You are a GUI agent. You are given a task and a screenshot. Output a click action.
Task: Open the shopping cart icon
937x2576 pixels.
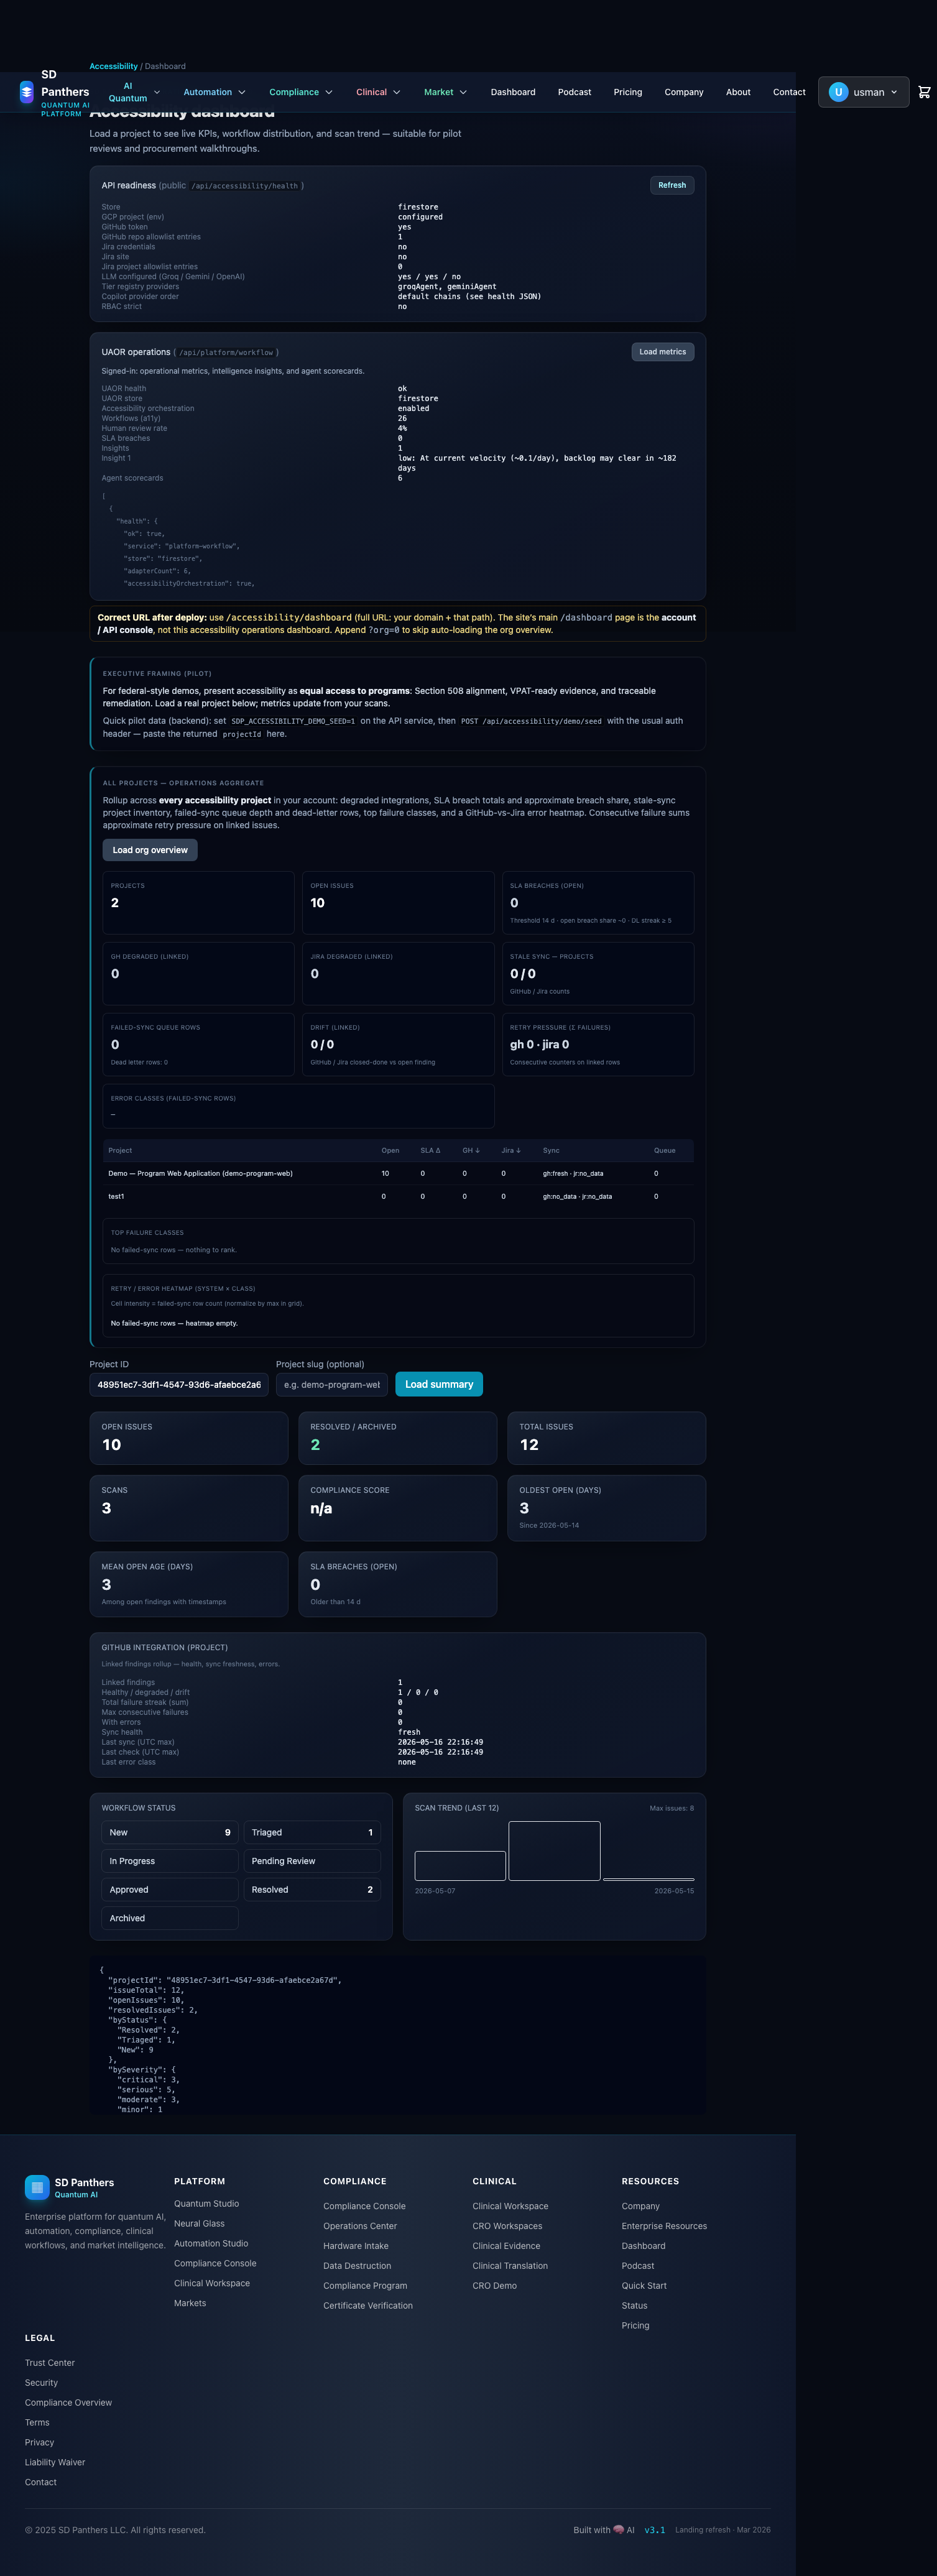point(924,92)
